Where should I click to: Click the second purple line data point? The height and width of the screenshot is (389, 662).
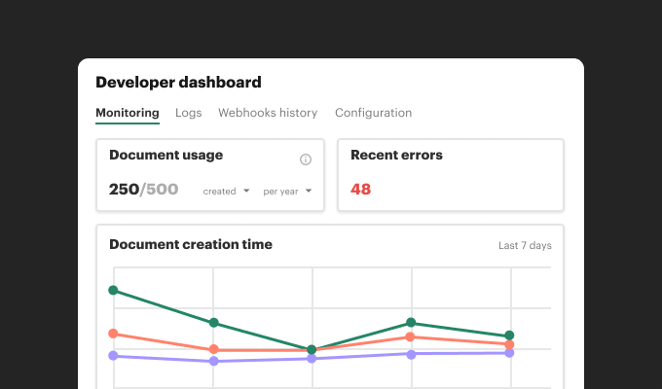[x=213, y=361]
